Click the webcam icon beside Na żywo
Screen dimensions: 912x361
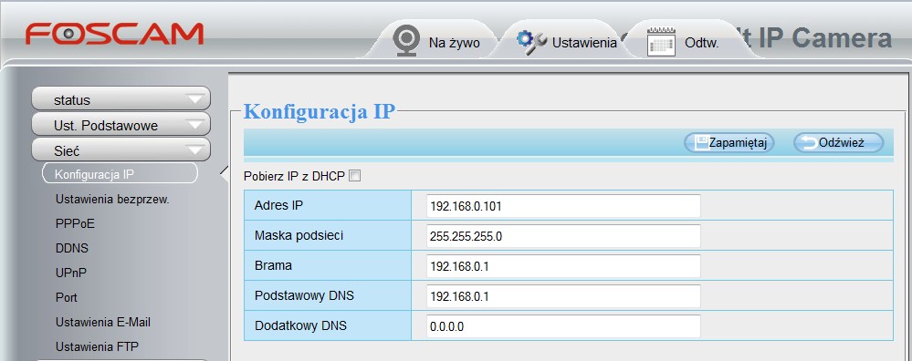pyautogui.click(x=406, y=40)
